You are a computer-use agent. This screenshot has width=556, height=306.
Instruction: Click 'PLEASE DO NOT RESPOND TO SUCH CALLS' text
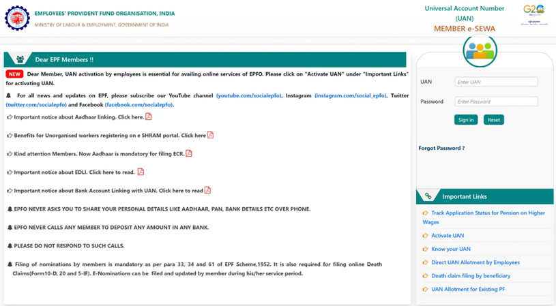(x=69, y=246)
